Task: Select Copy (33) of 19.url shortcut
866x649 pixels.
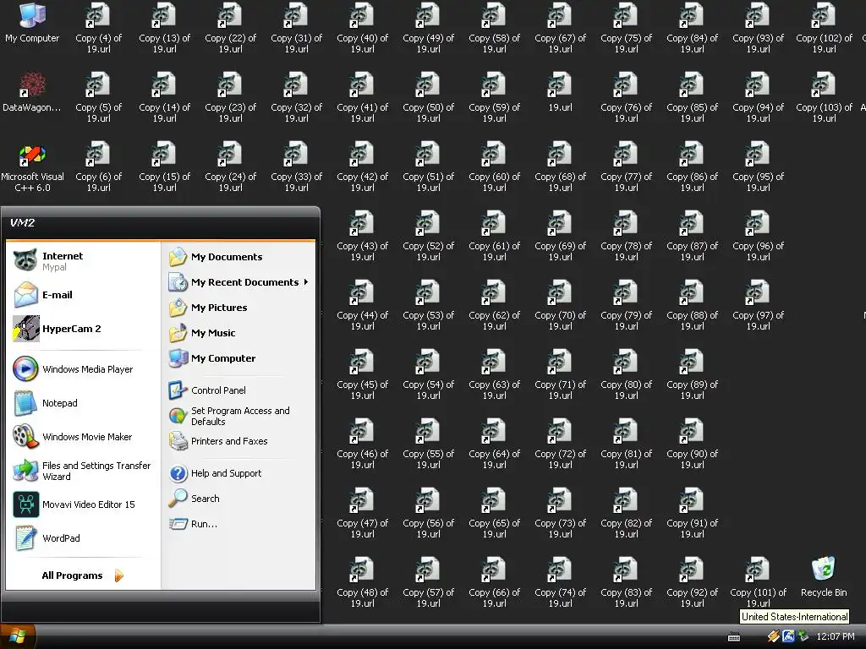Action: [296, 166]
